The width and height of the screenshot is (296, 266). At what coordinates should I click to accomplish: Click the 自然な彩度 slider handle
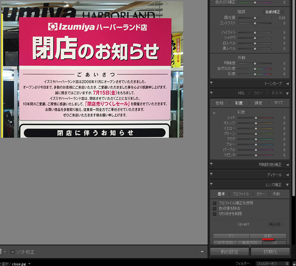point(255,69)
